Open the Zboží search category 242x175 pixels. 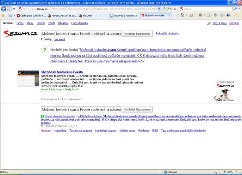tap(51, 23)
